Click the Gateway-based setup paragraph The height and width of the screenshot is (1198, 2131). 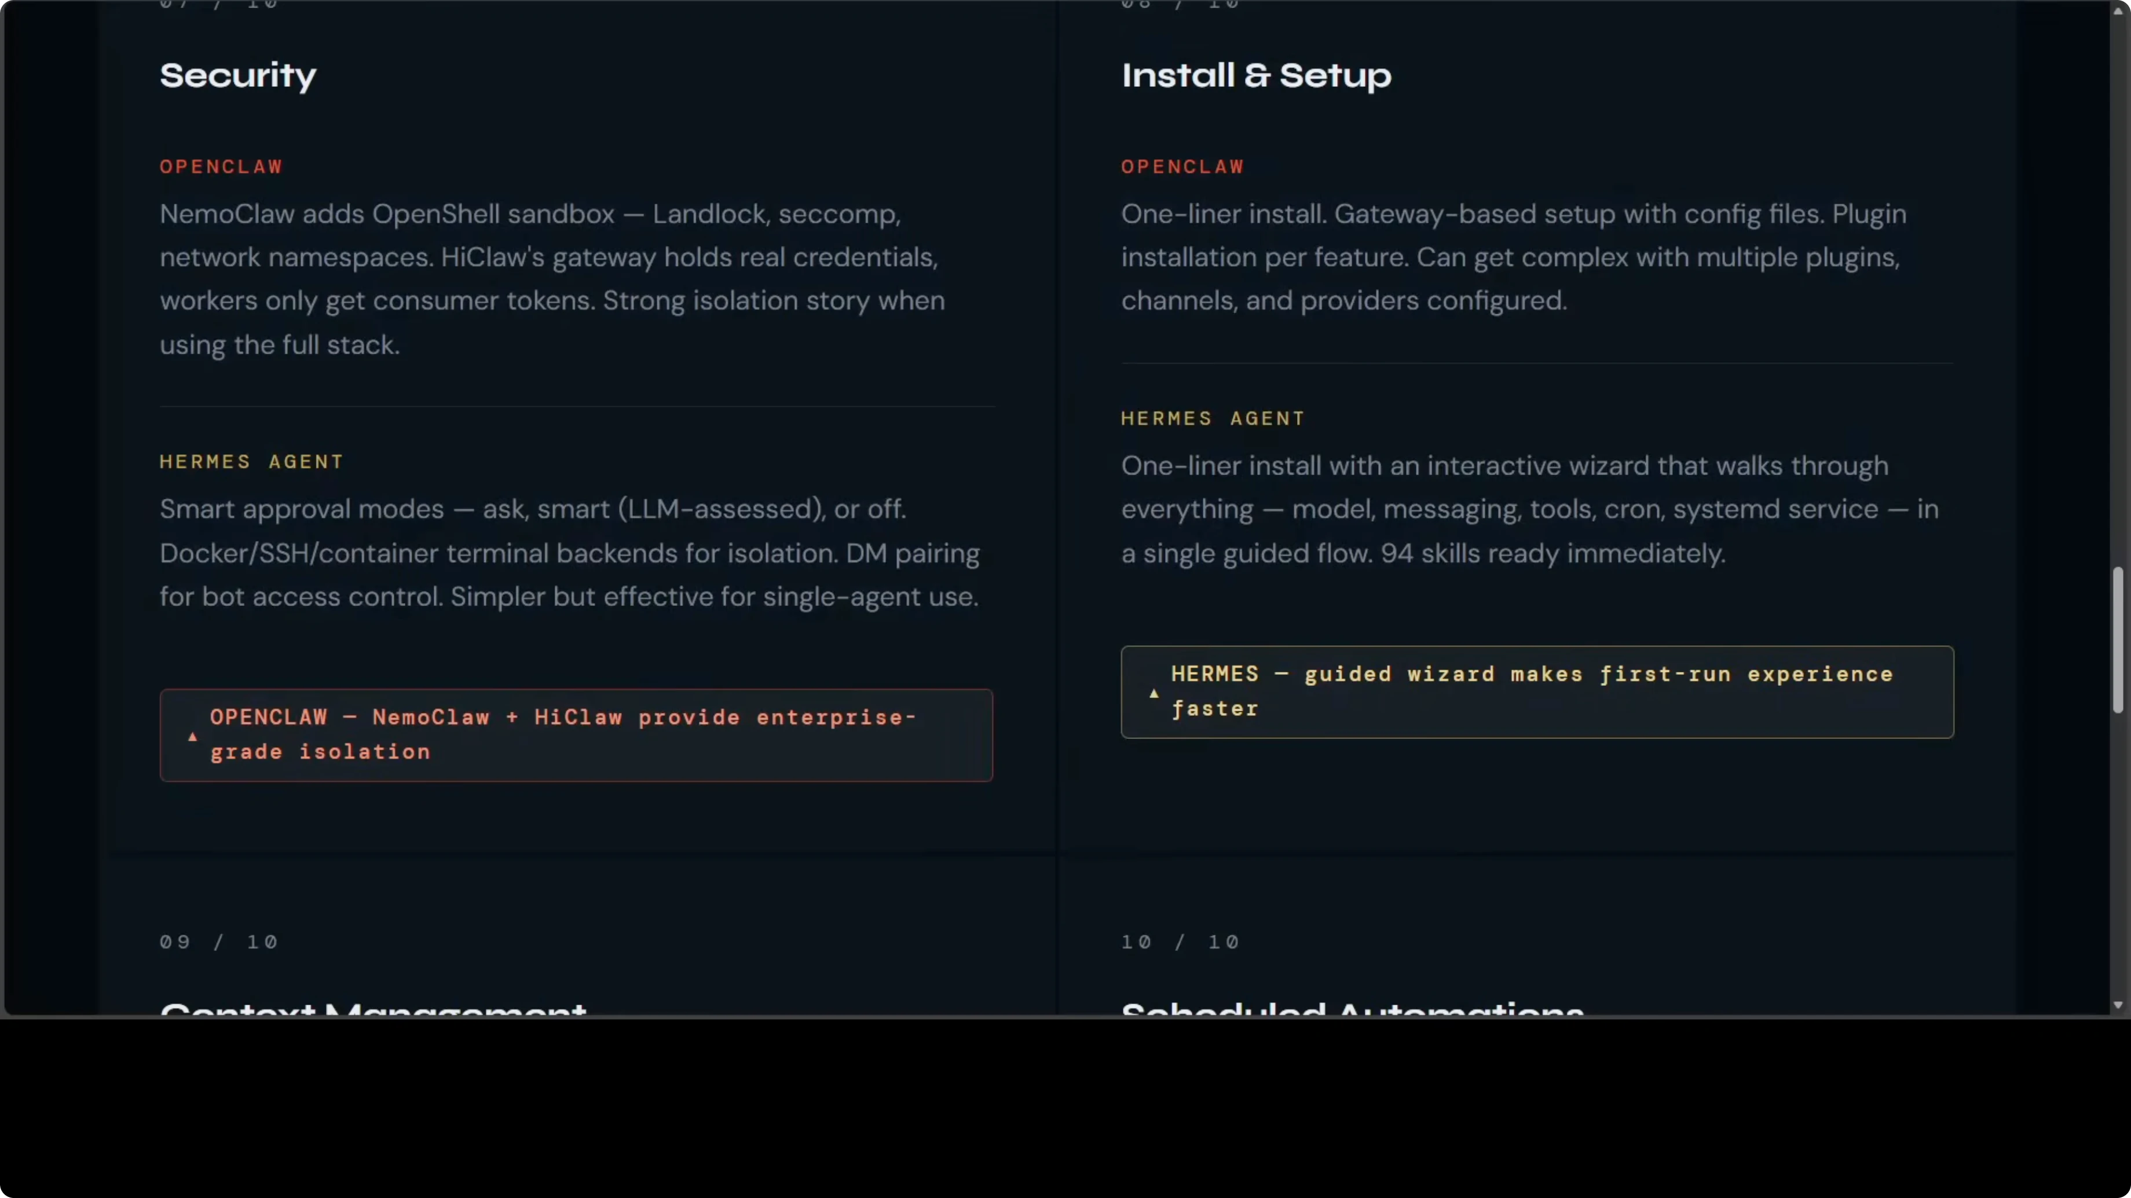coord(1513,257)
